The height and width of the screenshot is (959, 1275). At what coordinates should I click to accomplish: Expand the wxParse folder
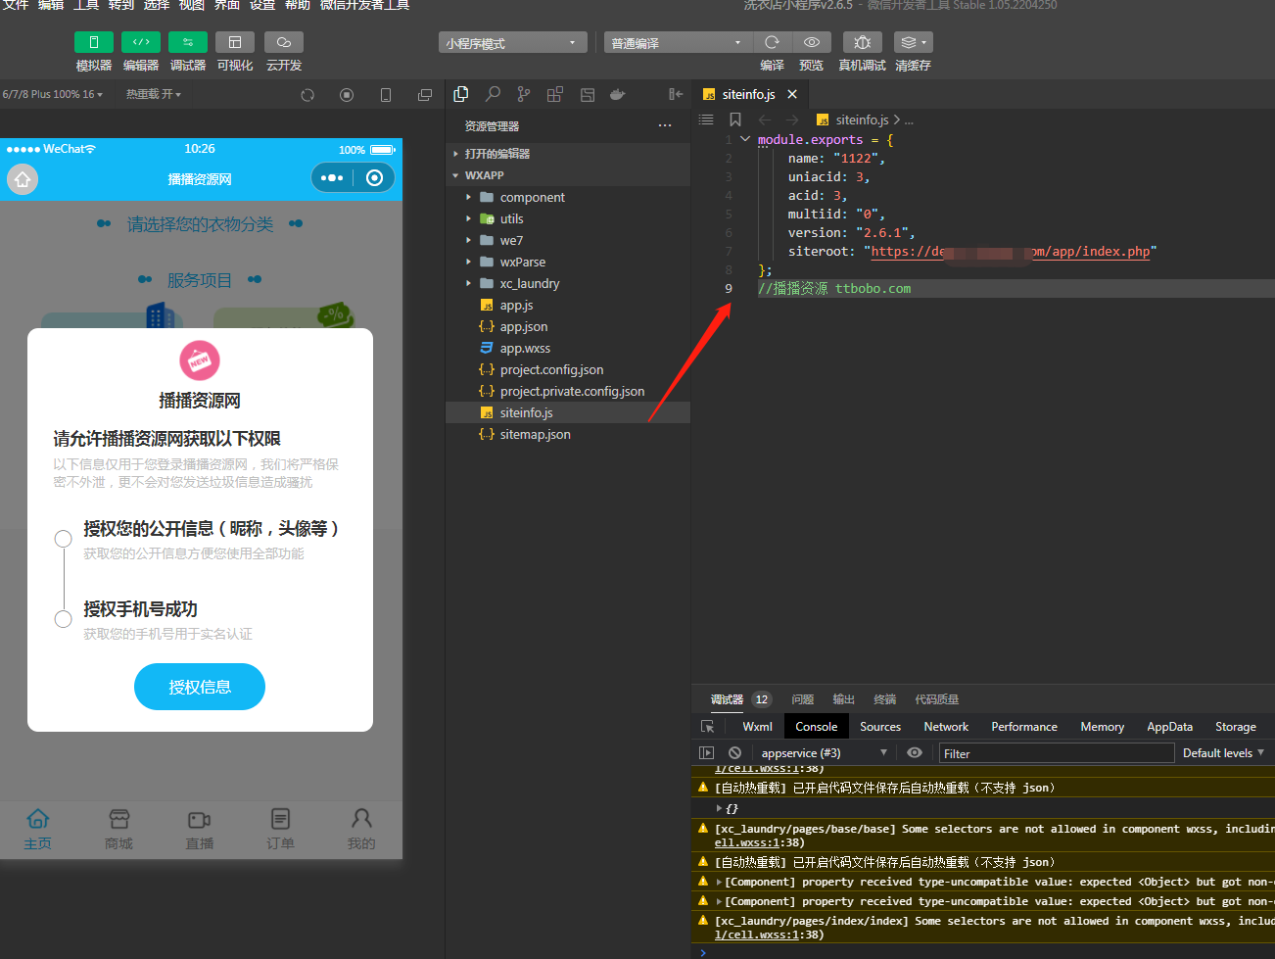[568, 262]
